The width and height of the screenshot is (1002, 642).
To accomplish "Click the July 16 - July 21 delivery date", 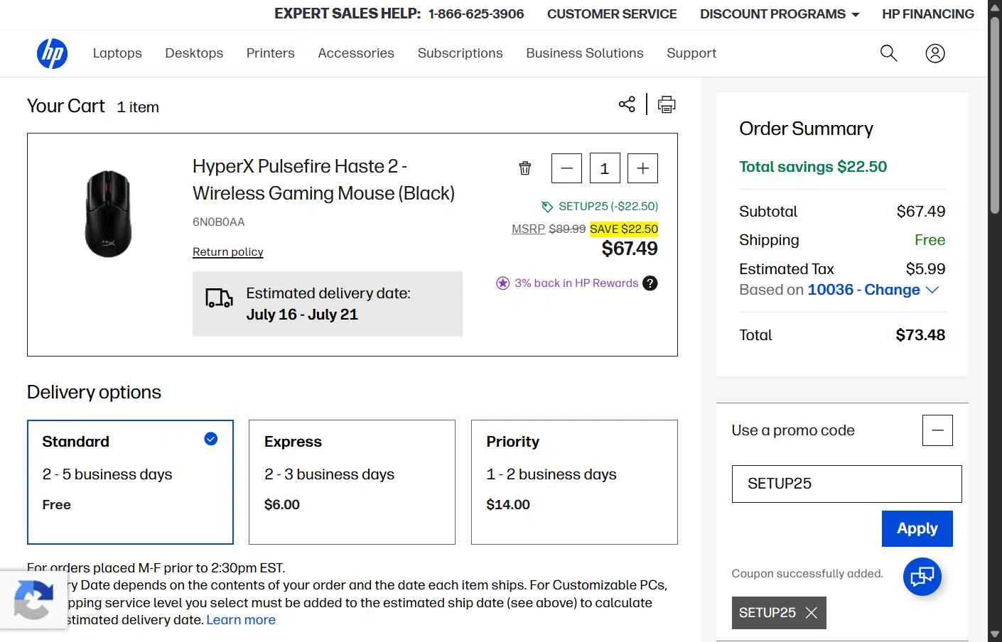I will coord(302,315).
